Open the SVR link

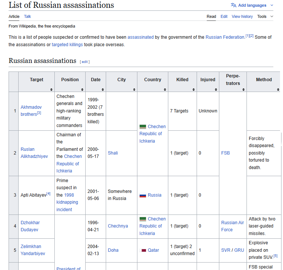click(226, 250)
